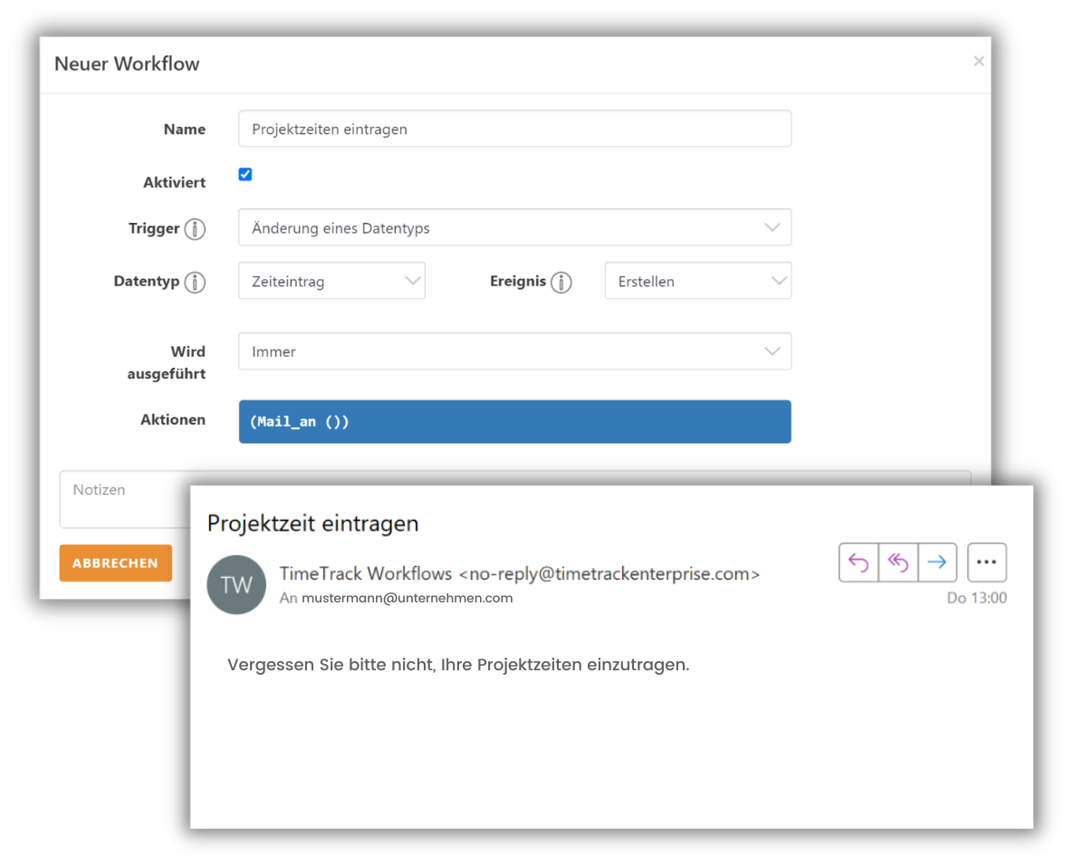Select the Reply icon in the email
Screen dimensions: 1084x856
pos(858,563)
